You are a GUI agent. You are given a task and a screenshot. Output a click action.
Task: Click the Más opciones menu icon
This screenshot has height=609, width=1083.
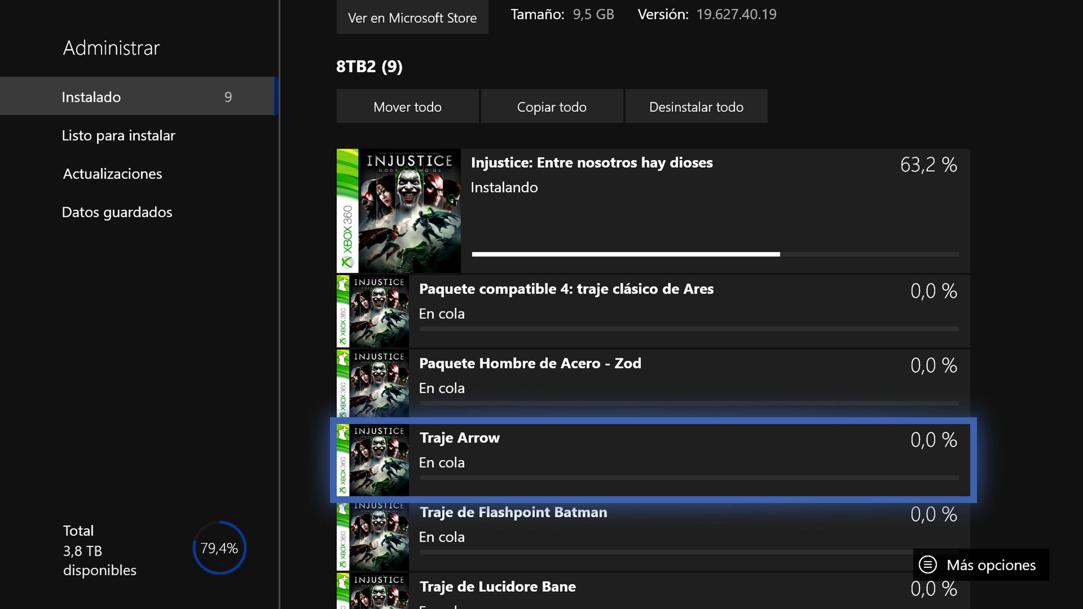pos(928,565)
